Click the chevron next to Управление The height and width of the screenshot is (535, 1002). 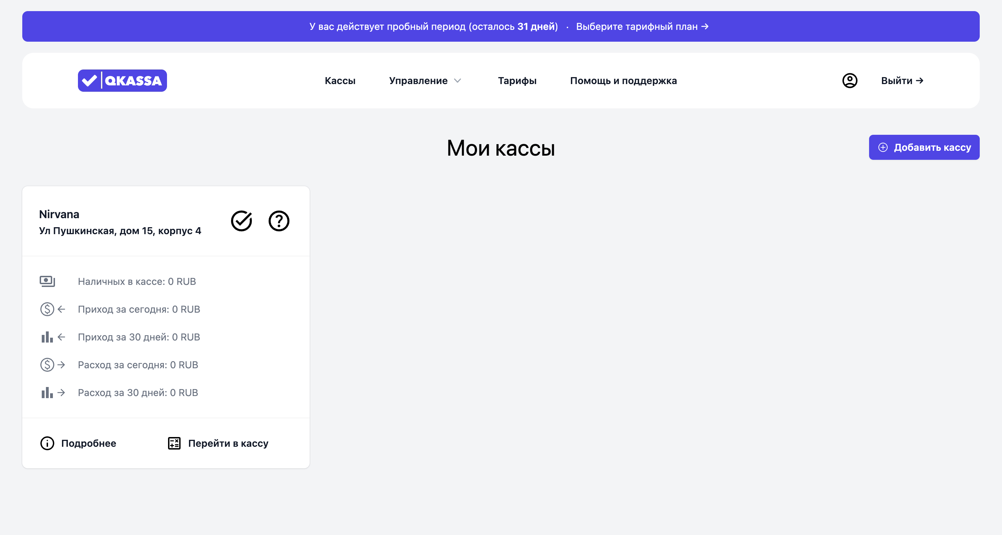point(458,81)
